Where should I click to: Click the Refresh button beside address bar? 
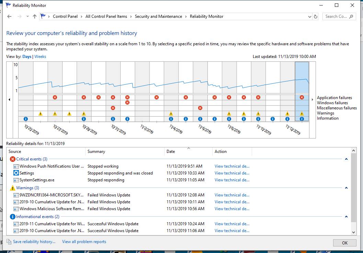pyautogui.click(x=316, y=16)
